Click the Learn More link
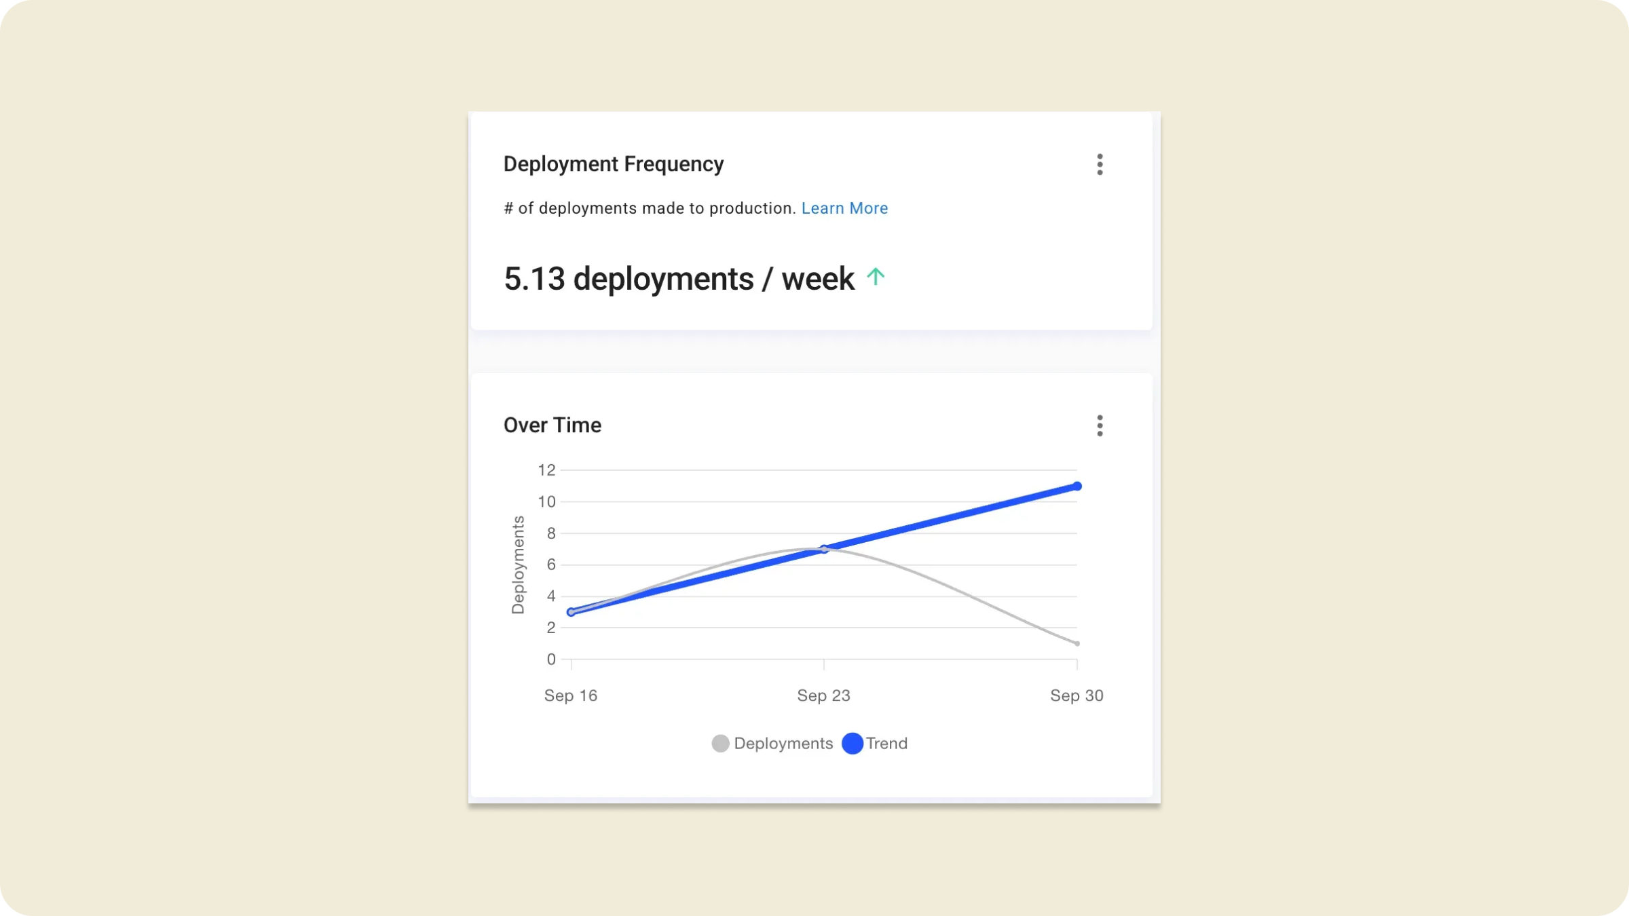Image resolution: width=1629 pixels, height=916 pixels. point(844,208)
